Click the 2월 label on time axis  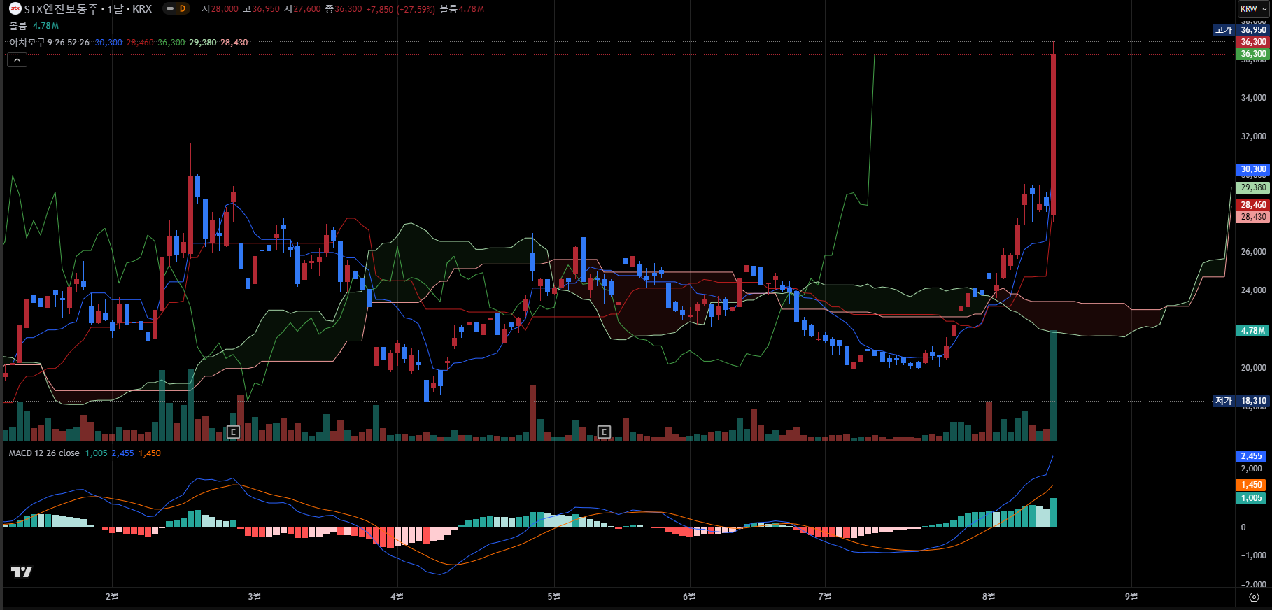(x=112, y=597)
